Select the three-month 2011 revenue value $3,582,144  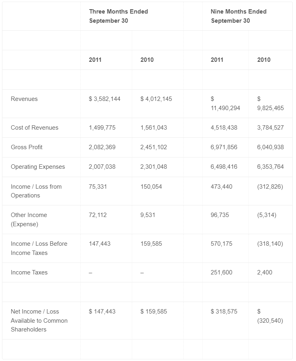[x=105, y=99]
